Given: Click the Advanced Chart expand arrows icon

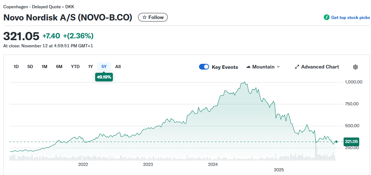Looking at the screenshot, I should click(297, 67).
